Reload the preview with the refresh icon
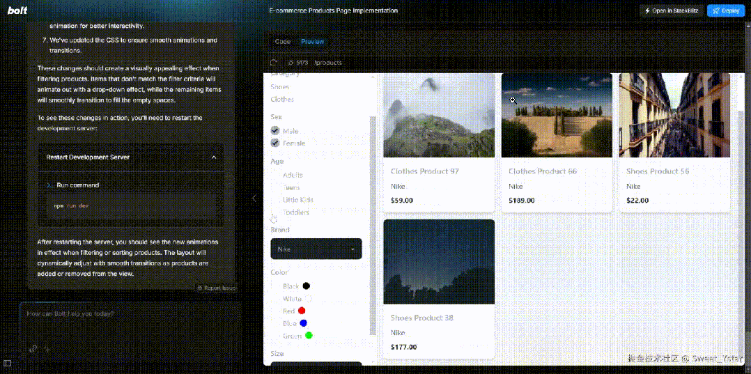This screenshot has height=374, width=751. (274, 63)
